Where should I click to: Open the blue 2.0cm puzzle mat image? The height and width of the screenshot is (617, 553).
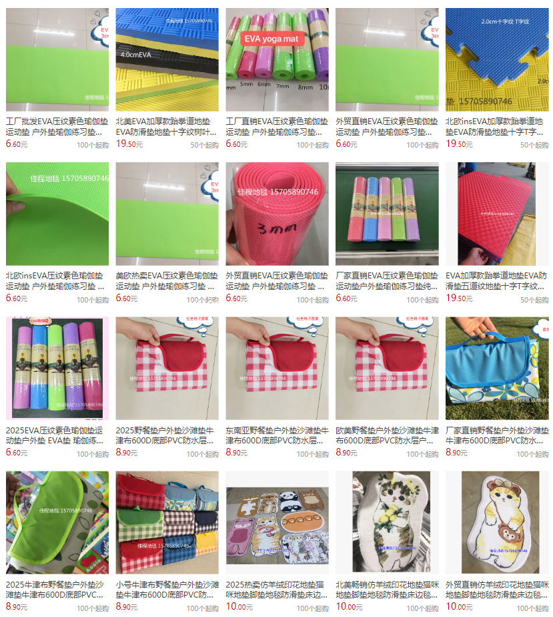[497, 59]
